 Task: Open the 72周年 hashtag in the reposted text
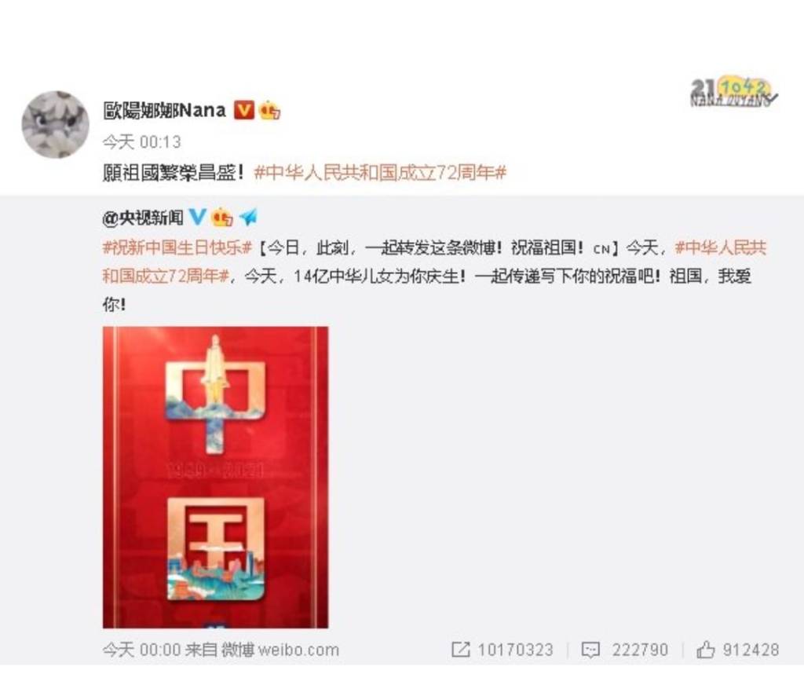click(435, 262)
